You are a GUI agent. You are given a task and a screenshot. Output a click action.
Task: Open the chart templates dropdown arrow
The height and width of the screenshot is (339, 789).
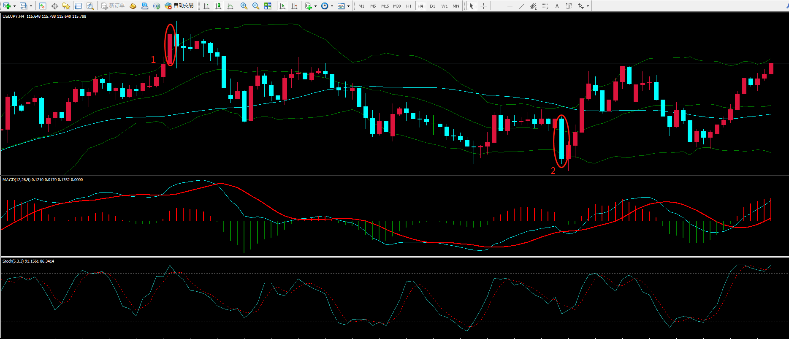tap(348, 6)
